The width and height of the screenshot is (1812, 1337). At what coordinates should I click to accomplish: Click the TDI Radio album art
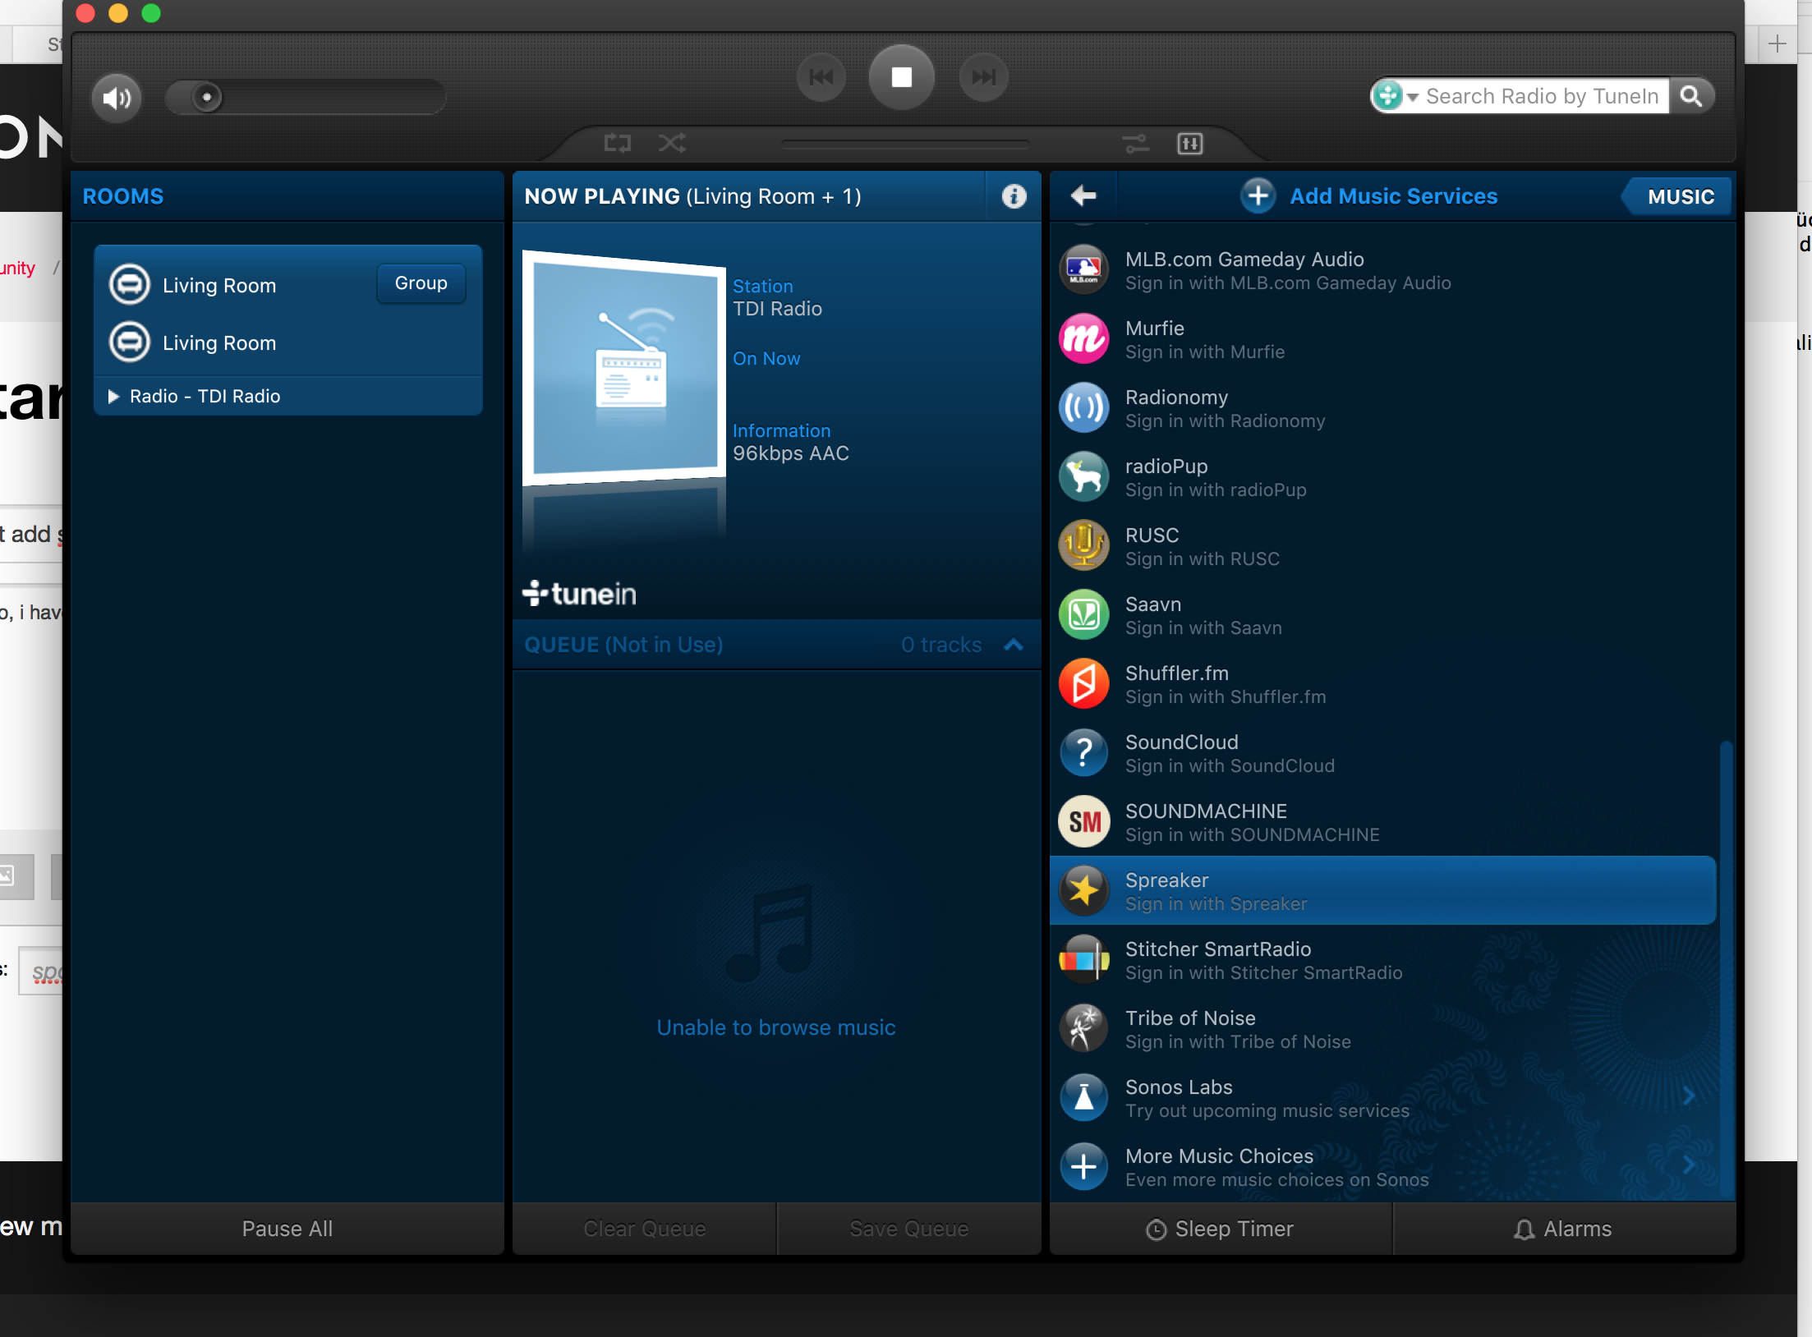point(623,367)
